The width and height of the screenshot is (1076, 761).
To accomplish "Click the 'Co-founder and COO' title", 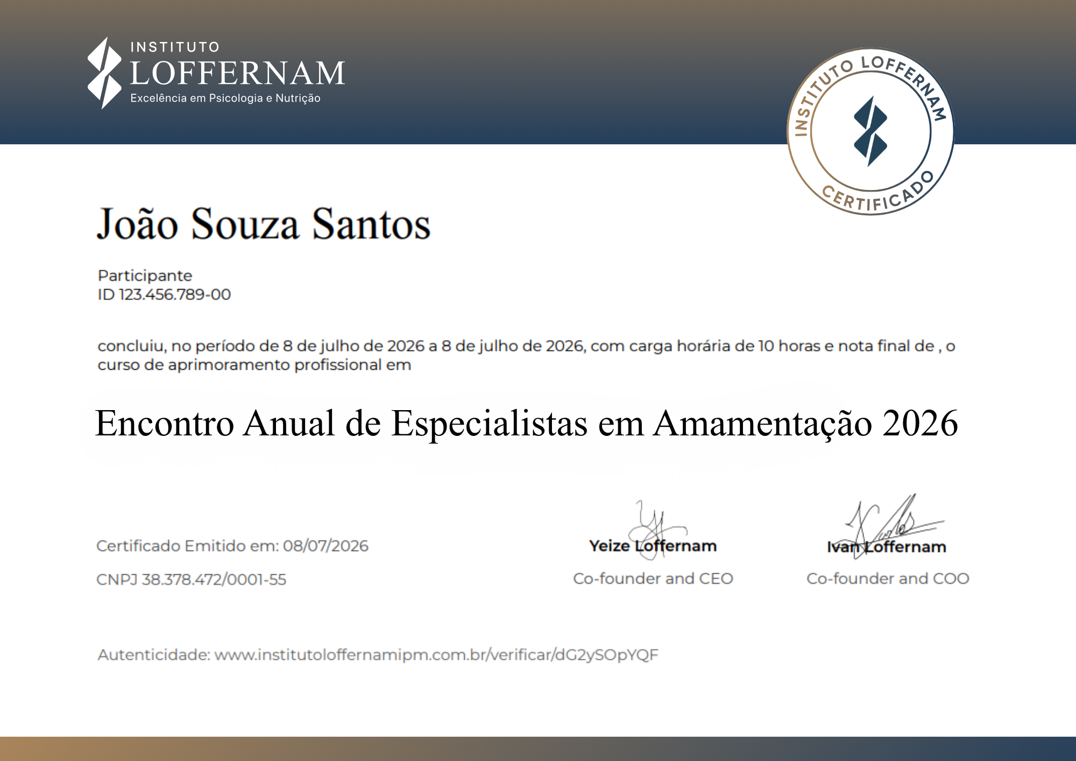I will 888,579.
